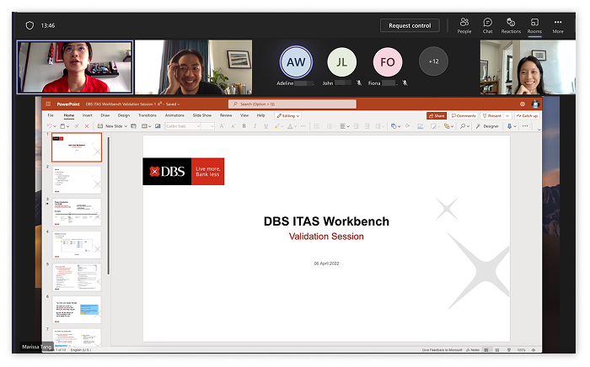
Task: Click the Paste clipboard icon
Action: (63, 126)
